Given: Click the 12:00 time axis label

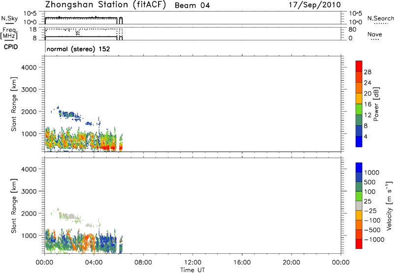Looking at the screenshot, I should pos(193,263).
